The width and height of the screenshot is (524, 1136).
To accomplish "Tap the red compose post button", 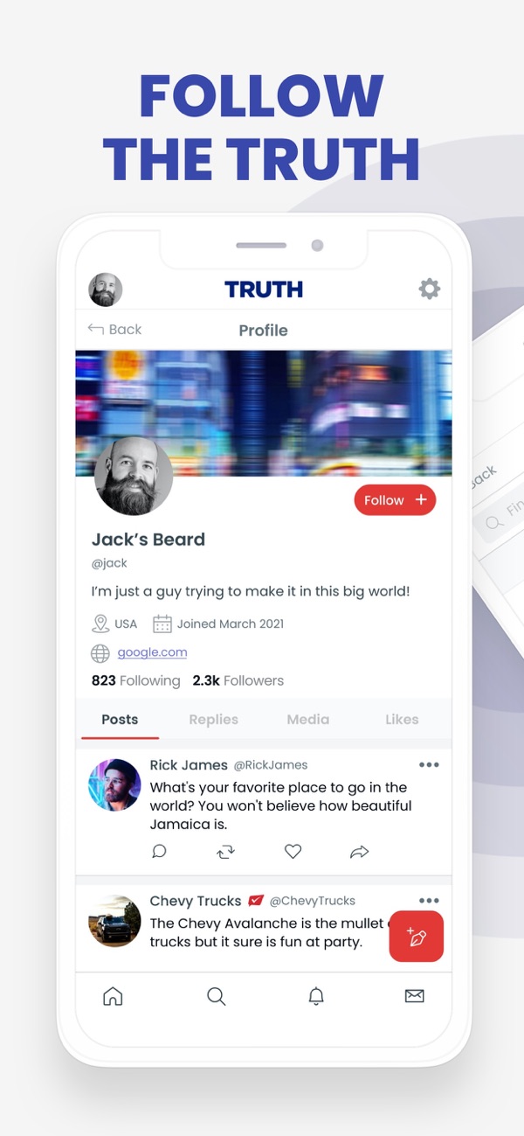I will pos(417,937).
